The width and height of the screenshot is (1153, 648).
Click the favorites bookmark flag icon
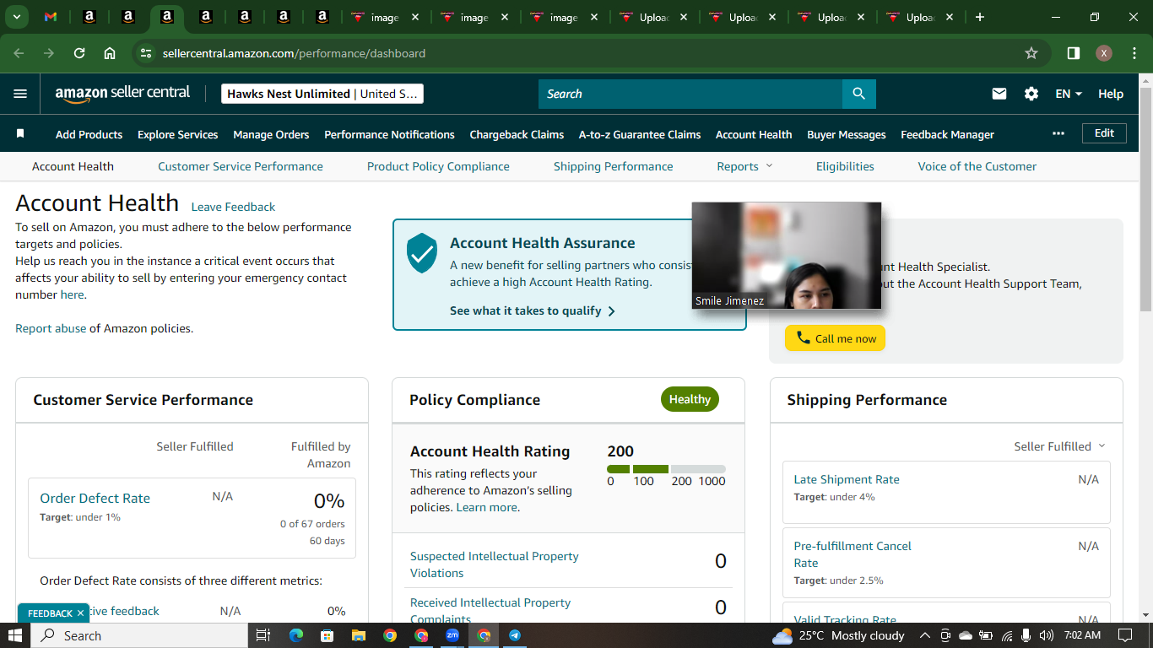click(x=20, y=133)
